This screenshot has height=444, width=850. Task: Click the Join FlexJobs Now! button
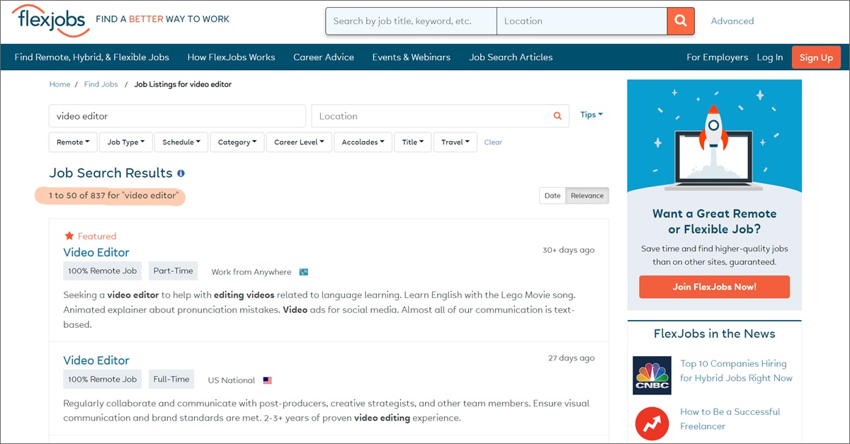714,287
